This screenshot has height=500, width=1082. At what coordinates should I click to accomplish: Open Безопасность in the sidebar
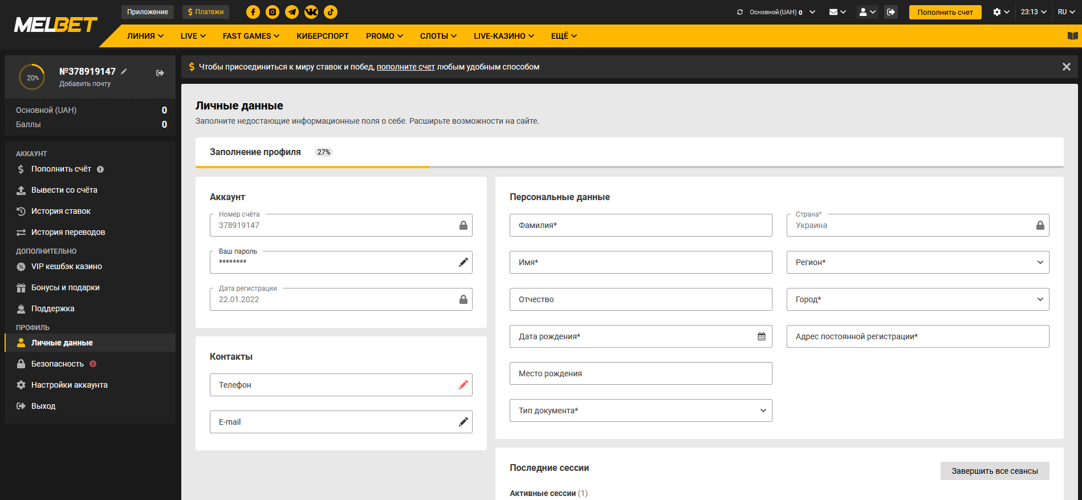(x=57, y=364)
